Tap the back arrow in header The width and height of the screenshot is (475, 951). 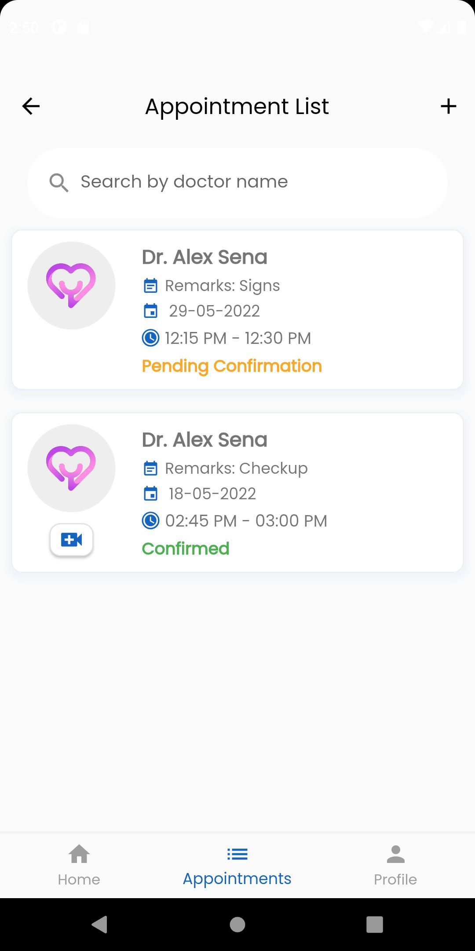(x=31, y=106)
